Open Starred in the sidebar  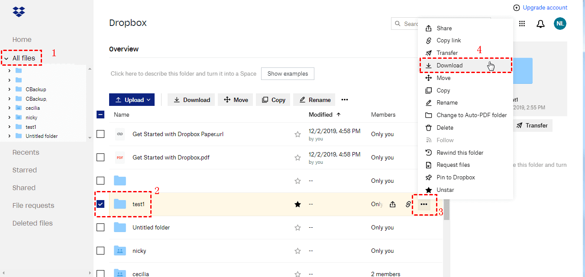point(24,170)
